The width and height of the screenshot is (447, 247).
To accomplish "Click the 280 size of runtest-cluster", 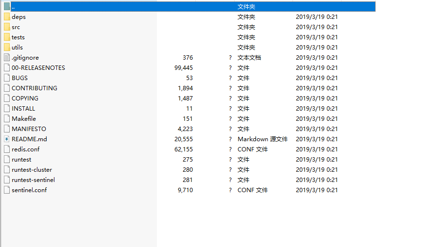I will 188,170.
